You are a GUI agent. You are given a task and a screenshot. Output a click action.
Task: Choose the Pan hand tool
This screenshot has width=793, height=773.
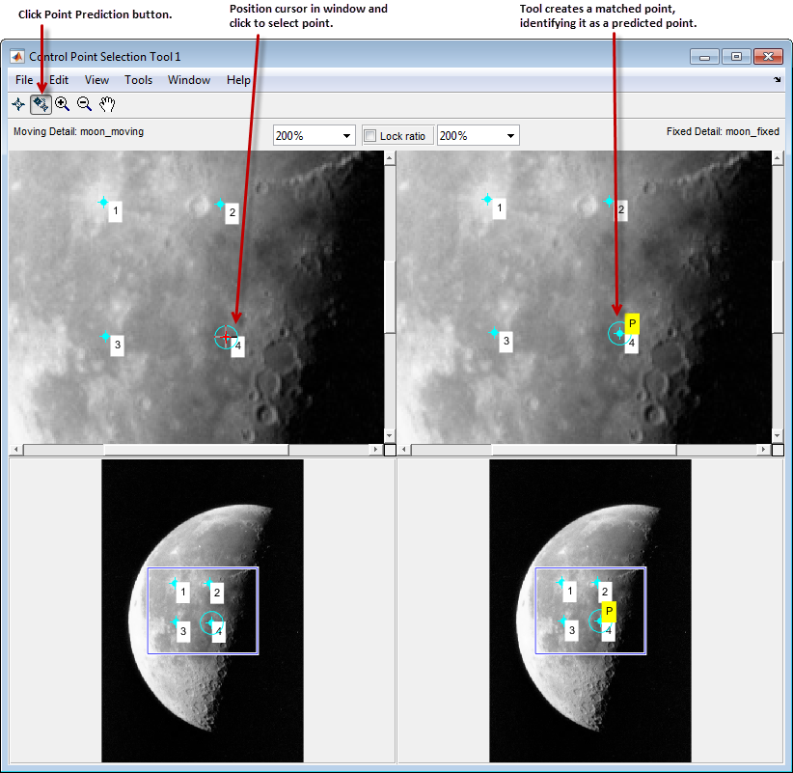[107, 103]
